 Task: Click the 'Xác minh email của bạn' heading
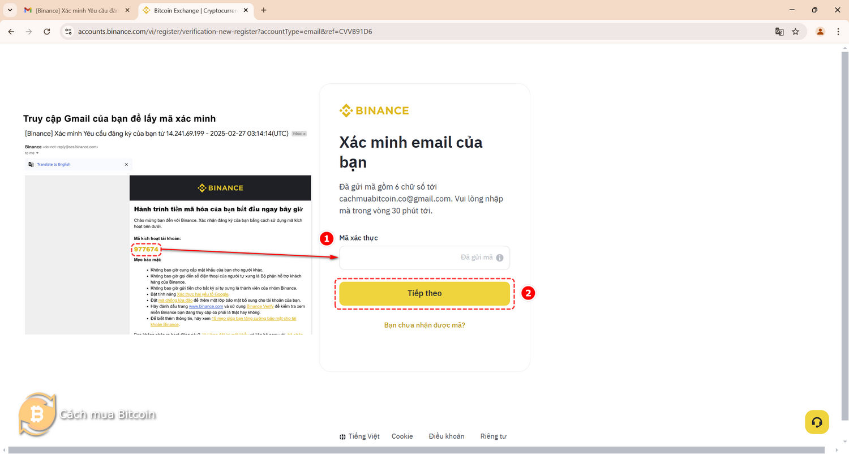coord(411,152)
